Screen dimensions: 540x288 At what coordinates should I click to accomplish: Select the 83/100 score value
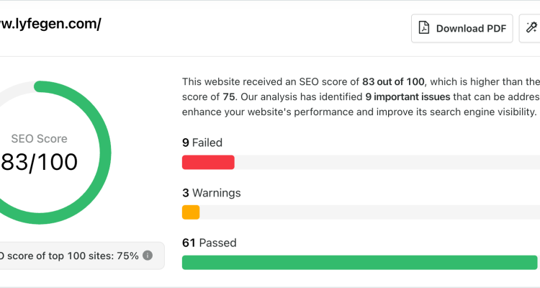pyautogui.click(x=39, y=162)
